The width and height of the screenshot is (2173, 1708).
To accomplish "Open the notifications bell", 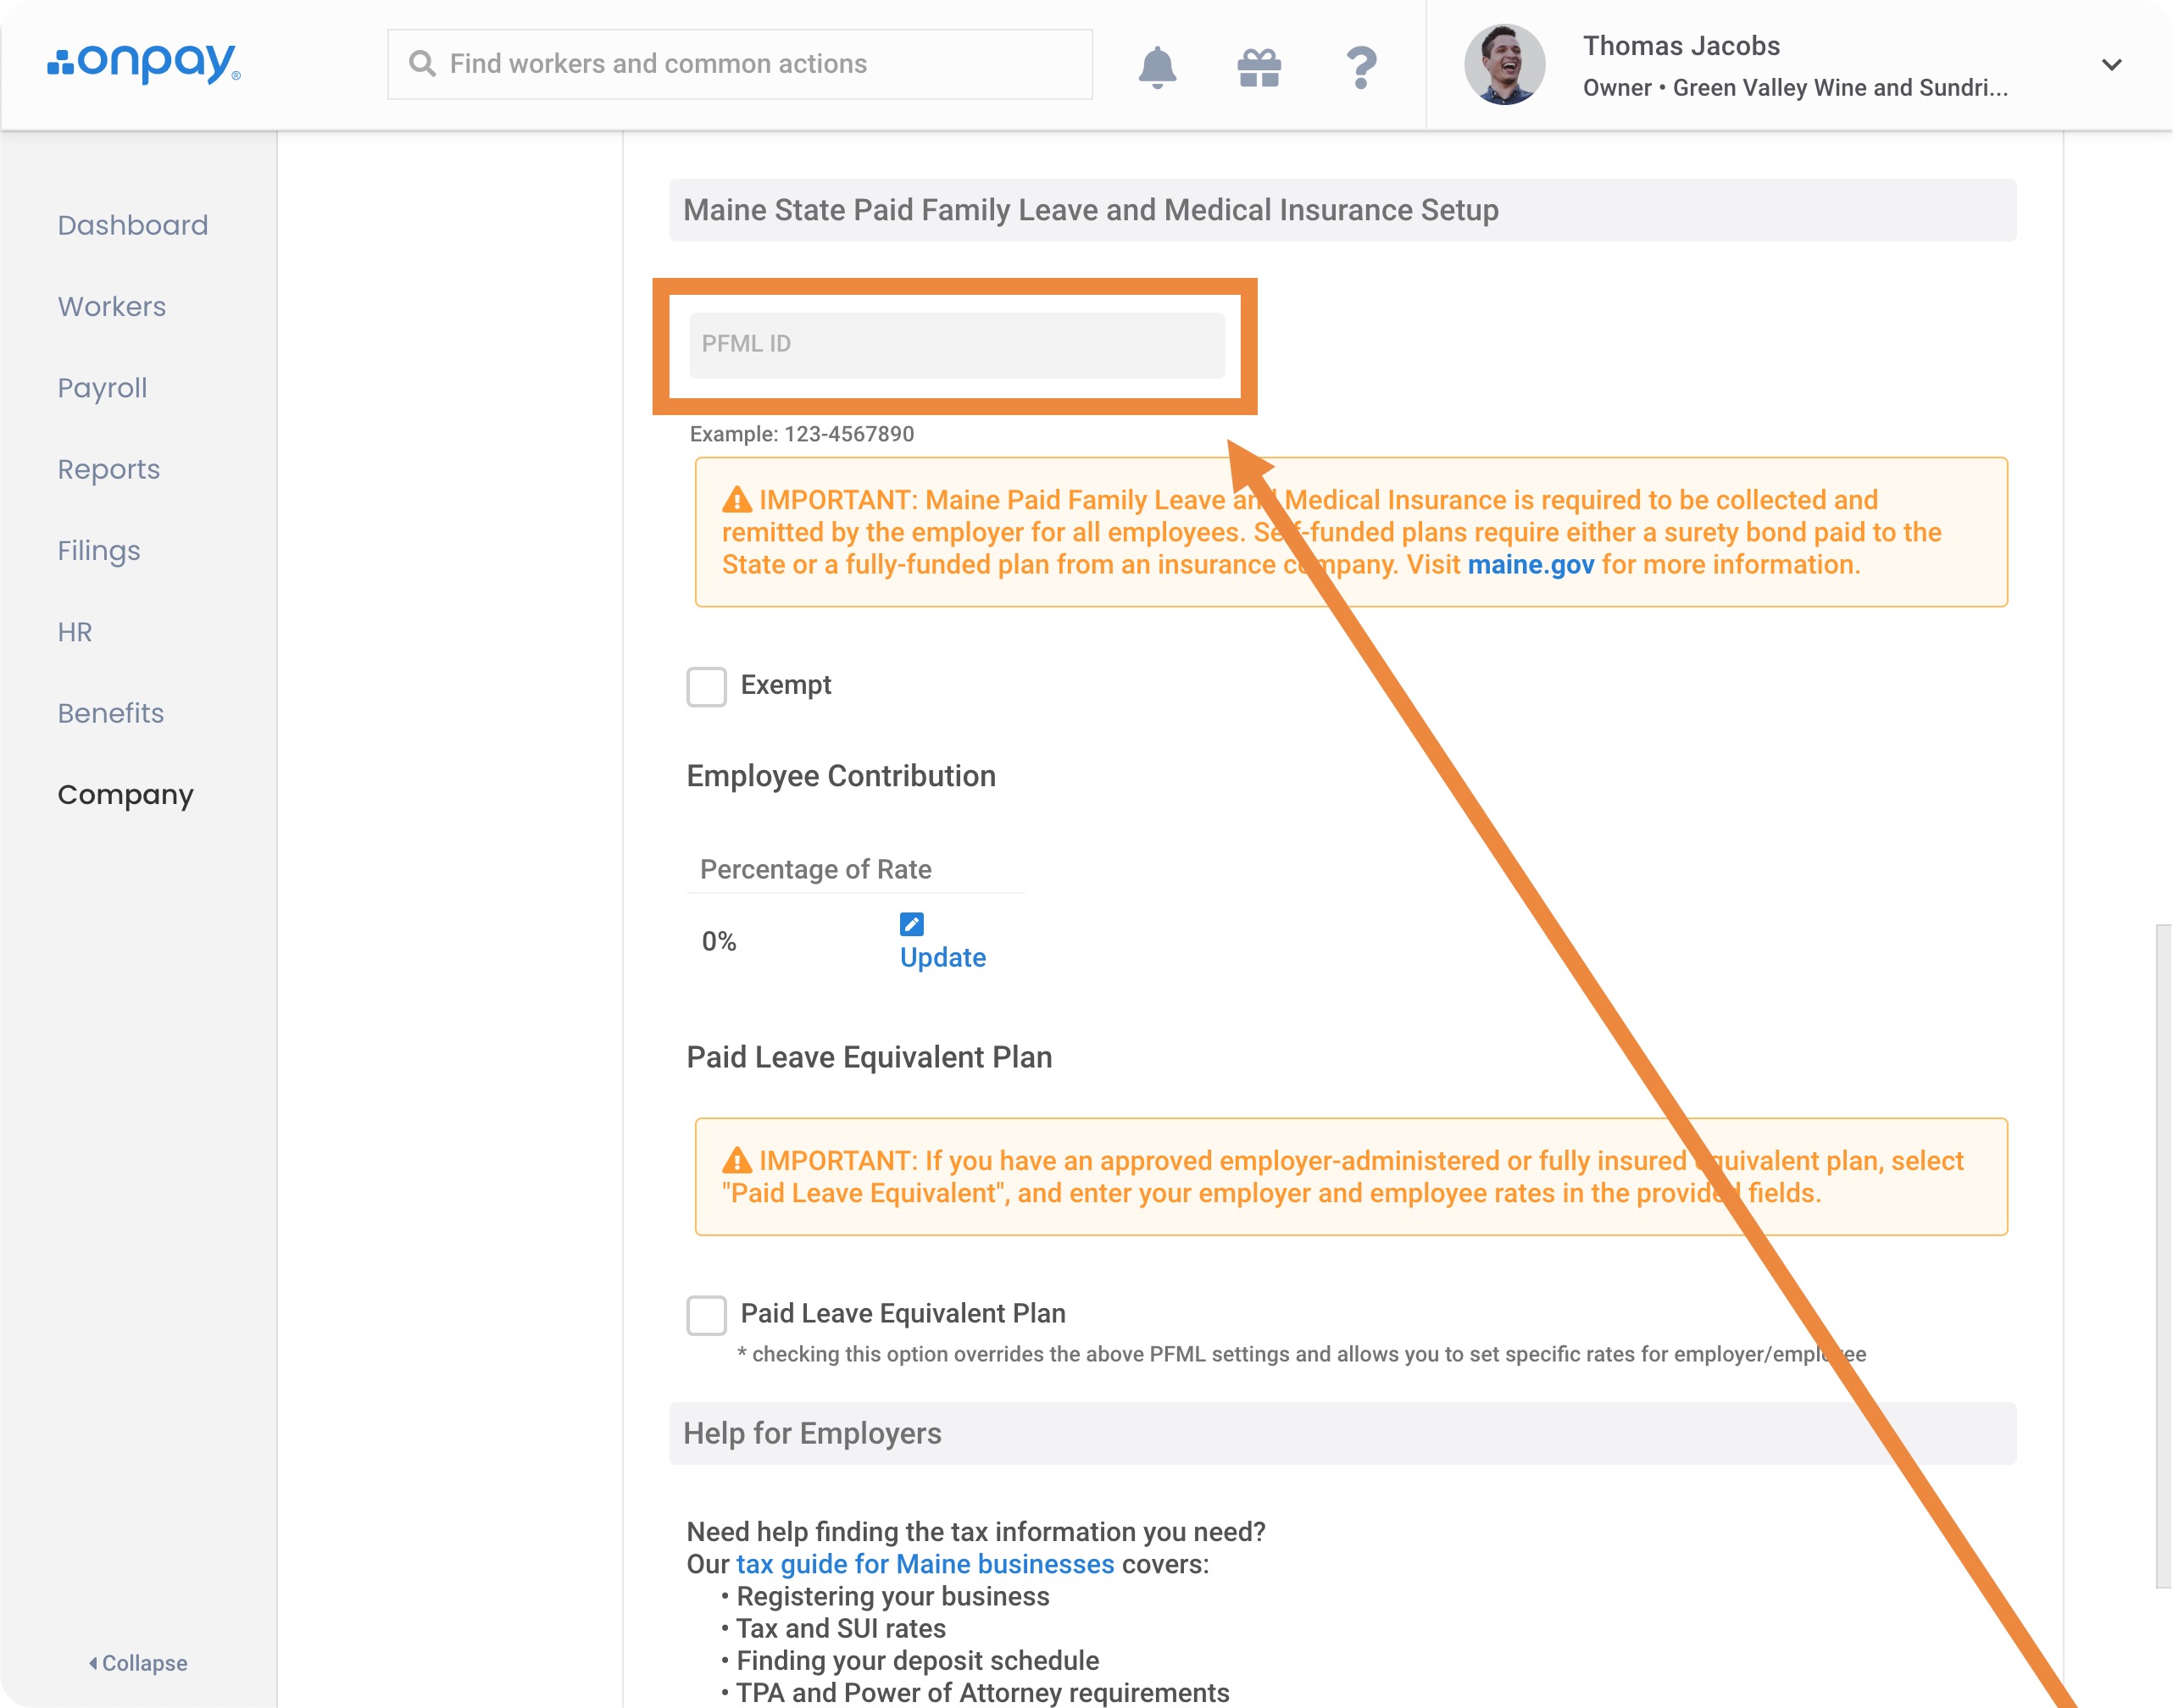I will 1157,66.
